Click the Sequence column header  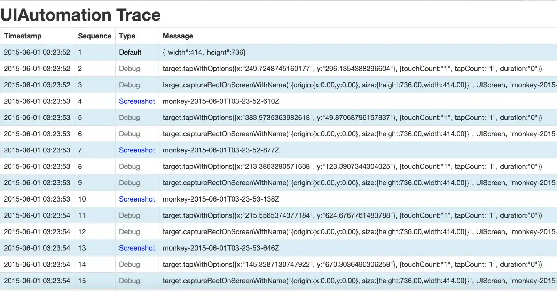[x=95, y=36]
